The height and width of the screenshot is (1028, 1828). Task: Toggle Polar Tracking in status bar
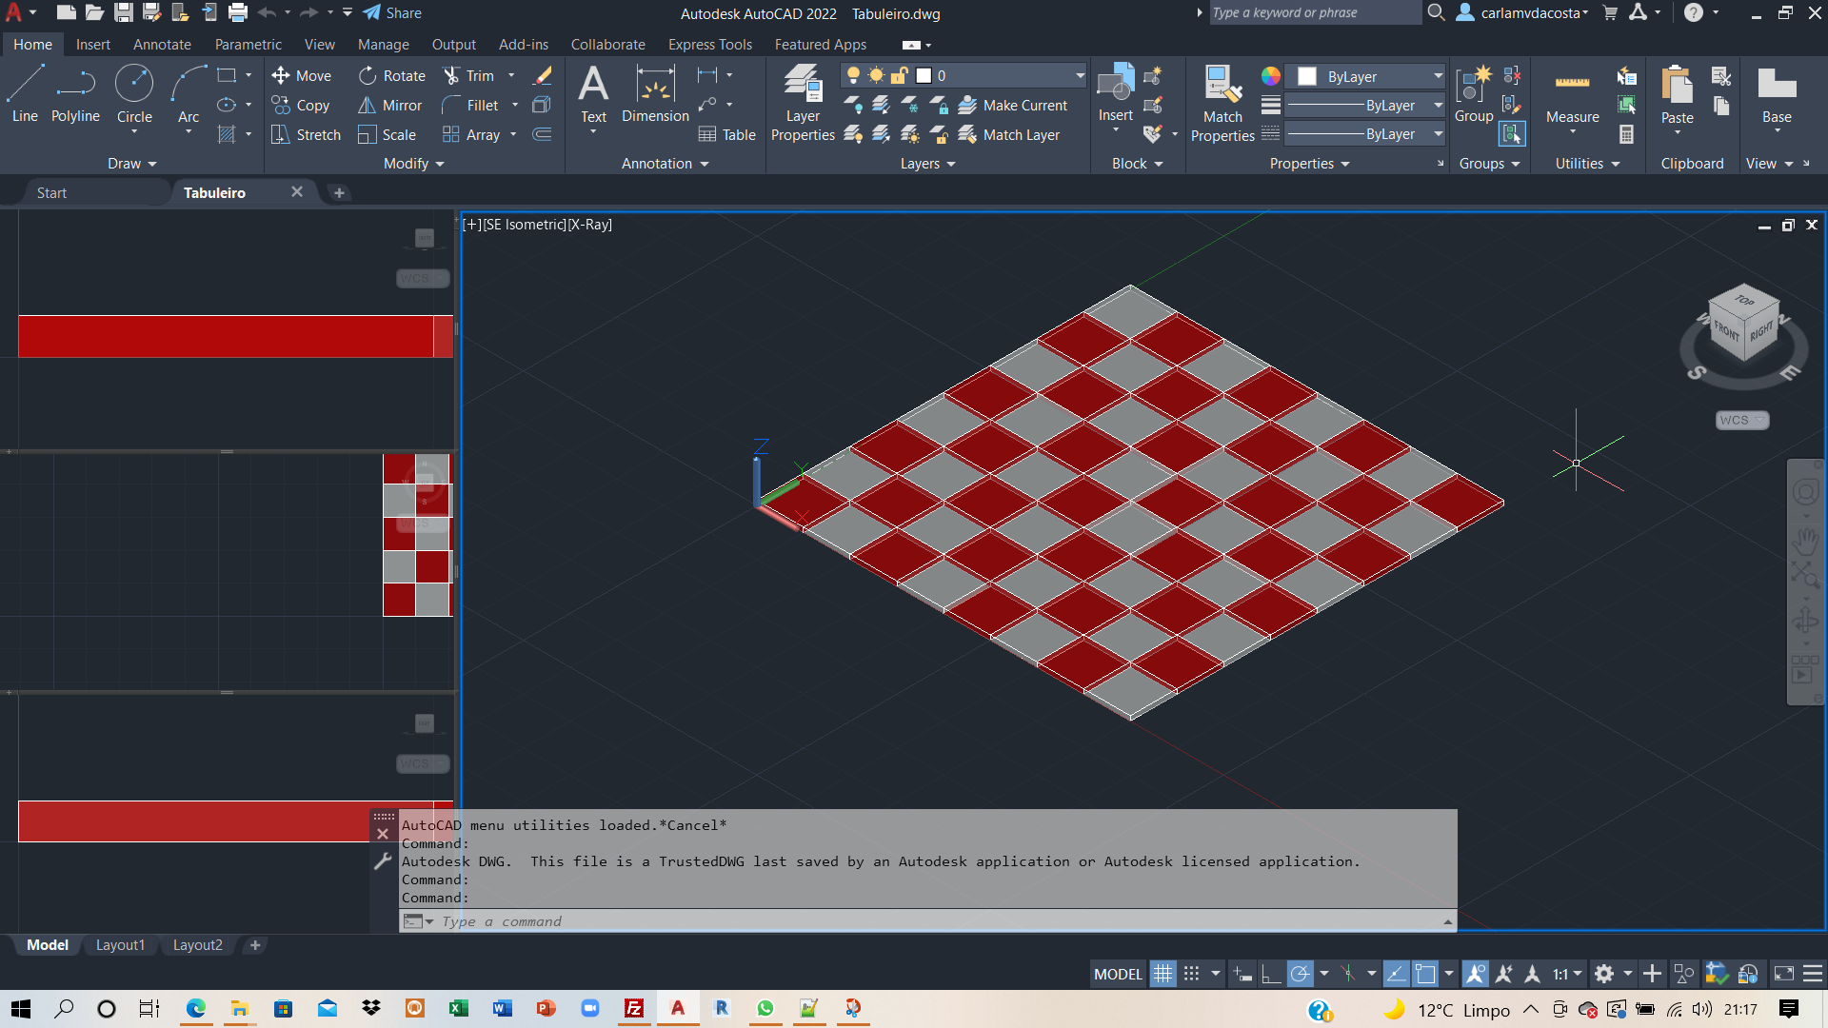1300,974
